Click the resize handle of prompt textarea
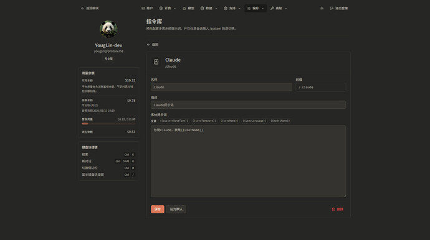 pyautogui.click(x=345, y=195)
